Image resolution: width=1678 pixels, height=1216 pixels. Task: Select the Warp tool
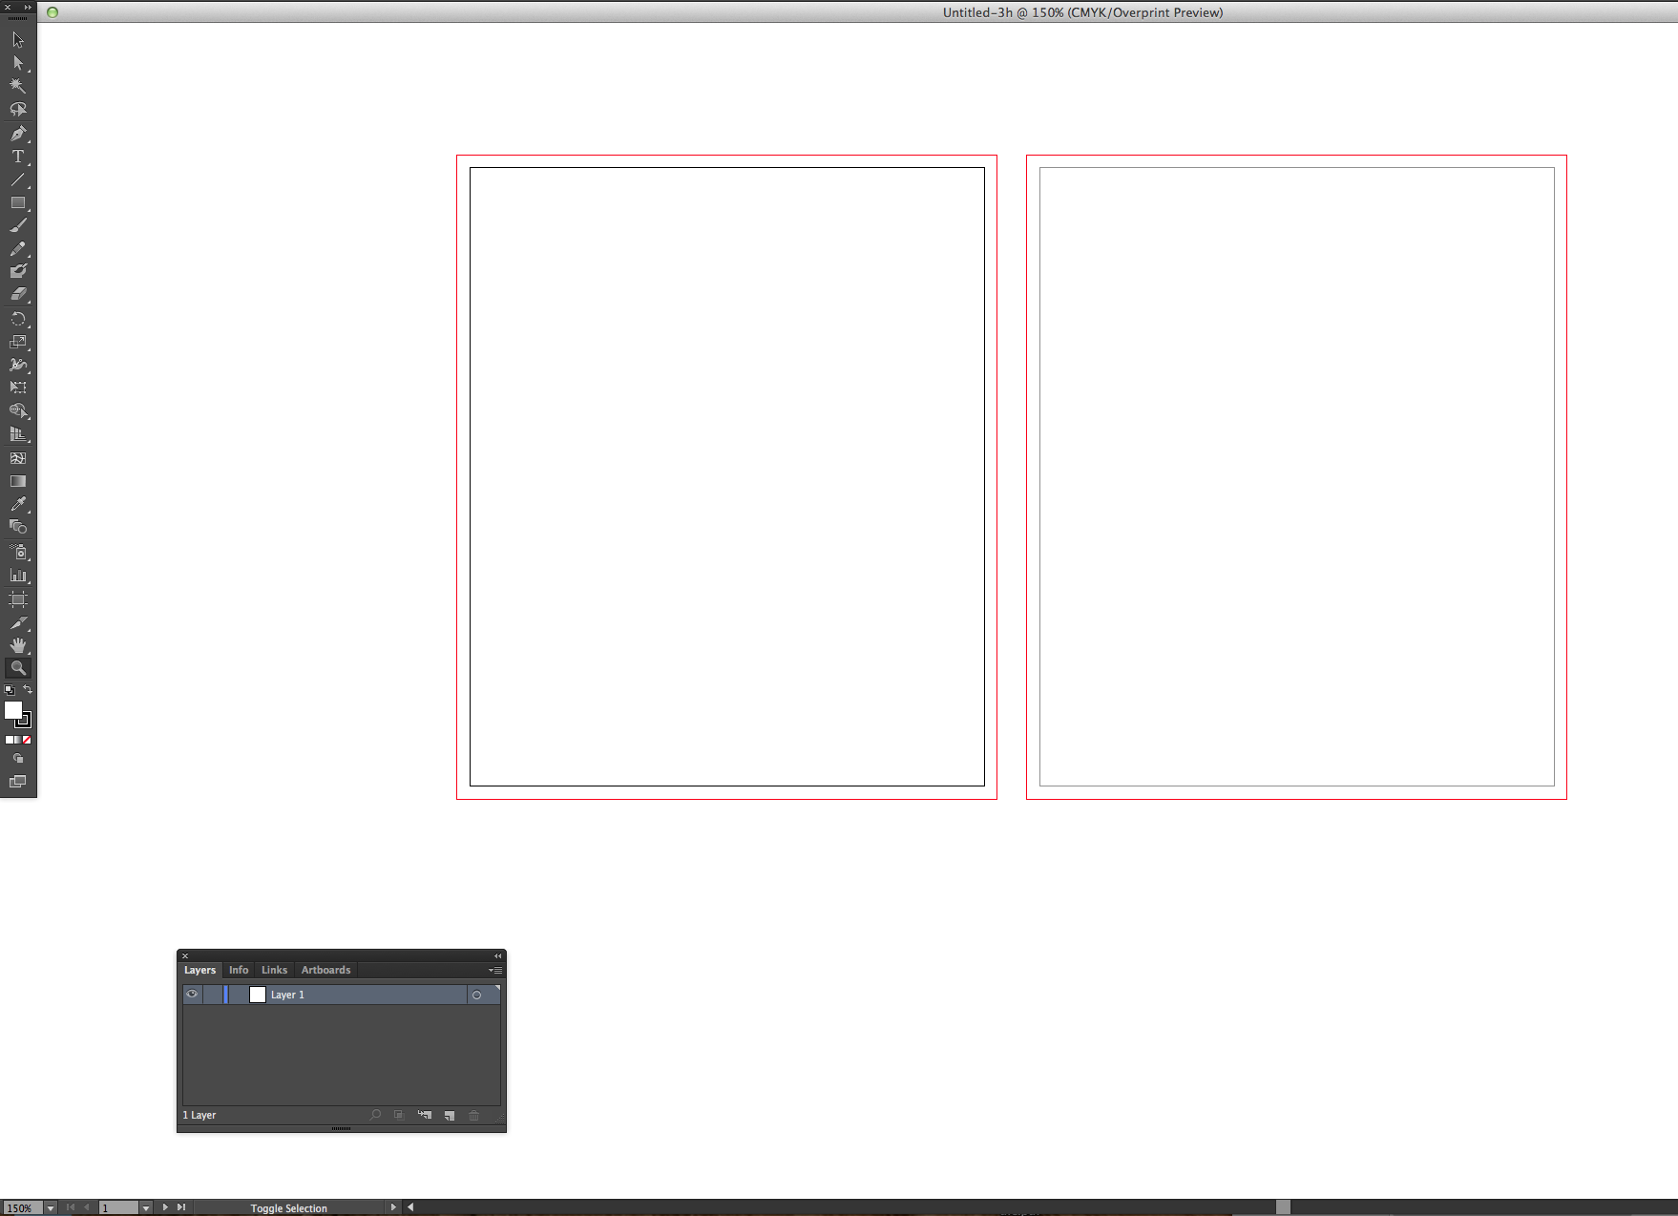(18, 365)
